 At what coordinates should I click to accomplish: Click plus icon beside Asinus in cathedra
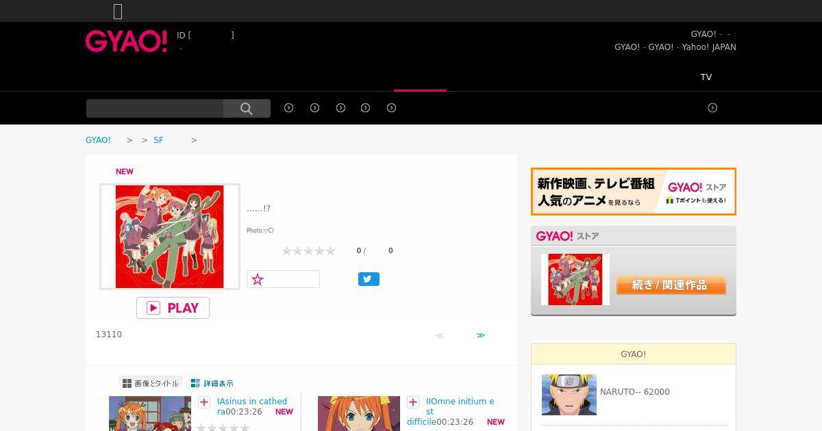tap(204, 402)
